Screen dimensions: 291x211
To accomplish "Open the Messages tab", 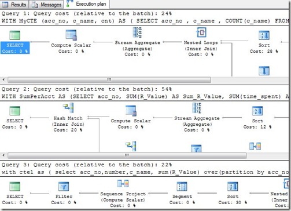I will [x=46, y=5].
